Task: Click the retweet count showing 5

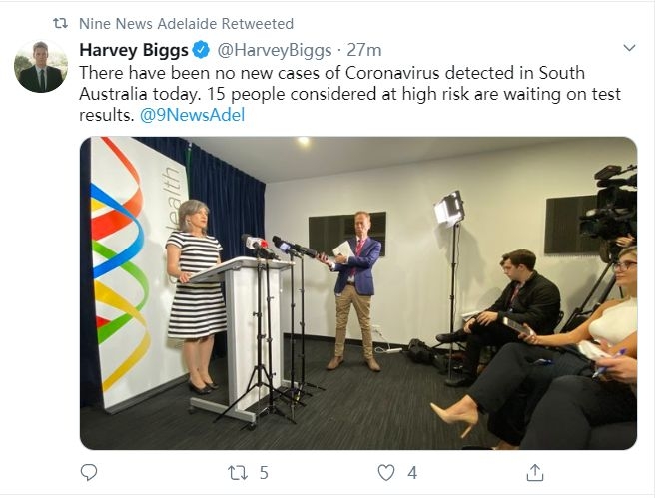Action: pyautogui.click(x=264, y=473)
